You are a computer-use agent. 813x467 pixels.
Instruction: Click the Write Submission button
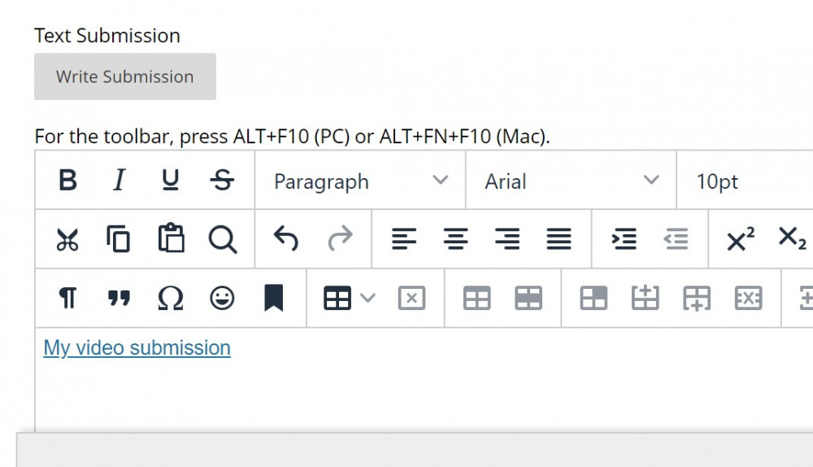pos(125,76)
